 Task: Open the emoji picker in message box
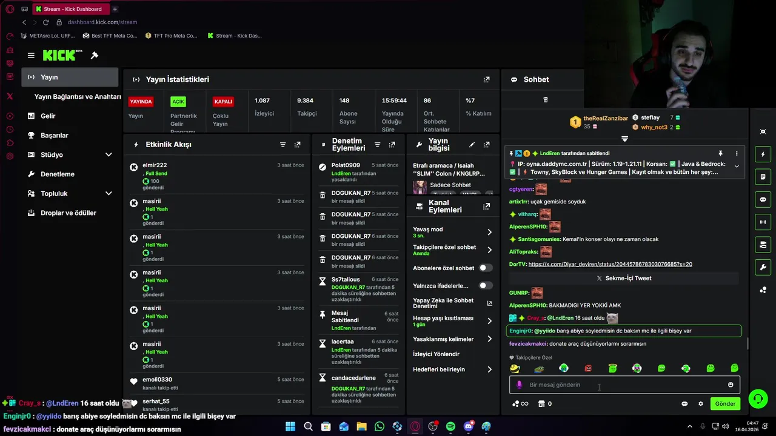pyautogui.click(x=731, y=385)
